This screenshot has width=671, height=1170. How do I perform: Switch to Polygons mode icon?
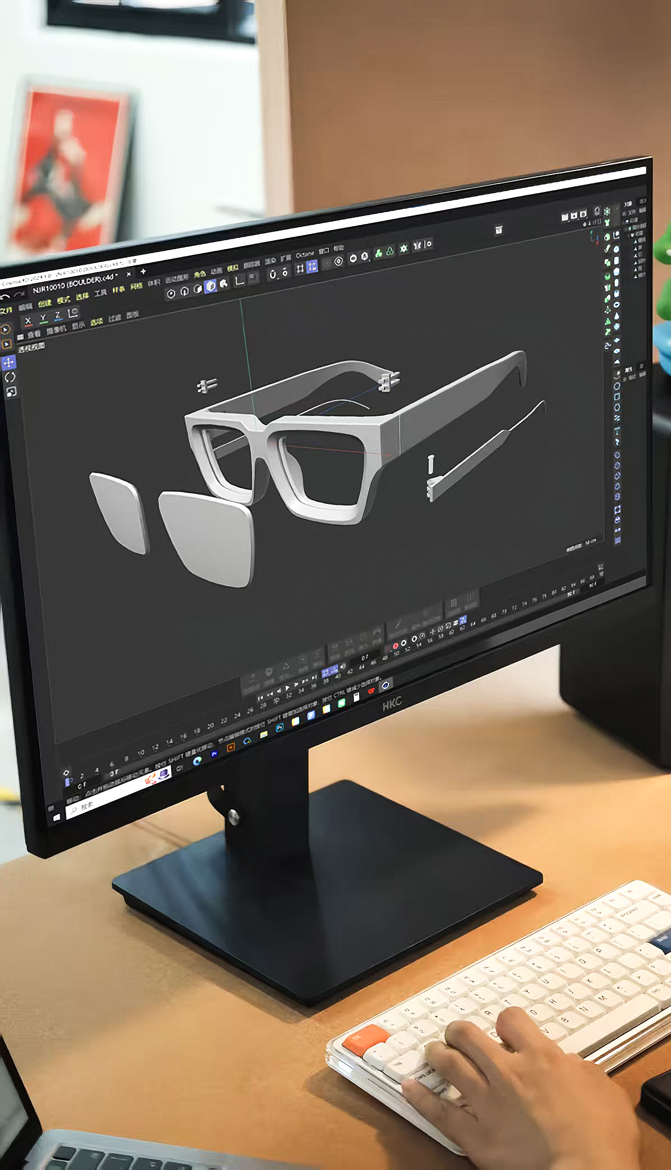198,289
